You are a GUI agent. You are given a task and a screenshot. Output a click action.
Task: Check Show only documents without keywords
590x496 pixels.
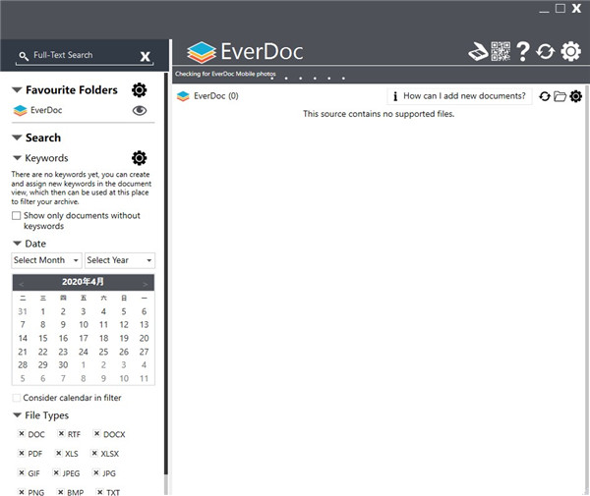coord(16,216)
